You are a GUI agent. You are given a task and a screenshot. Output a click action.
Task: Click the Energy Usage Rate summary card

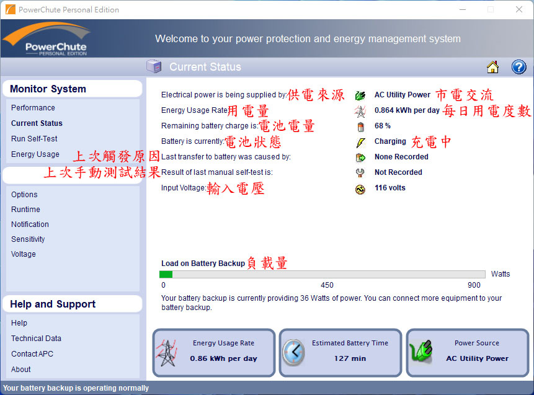coord(214,353)
